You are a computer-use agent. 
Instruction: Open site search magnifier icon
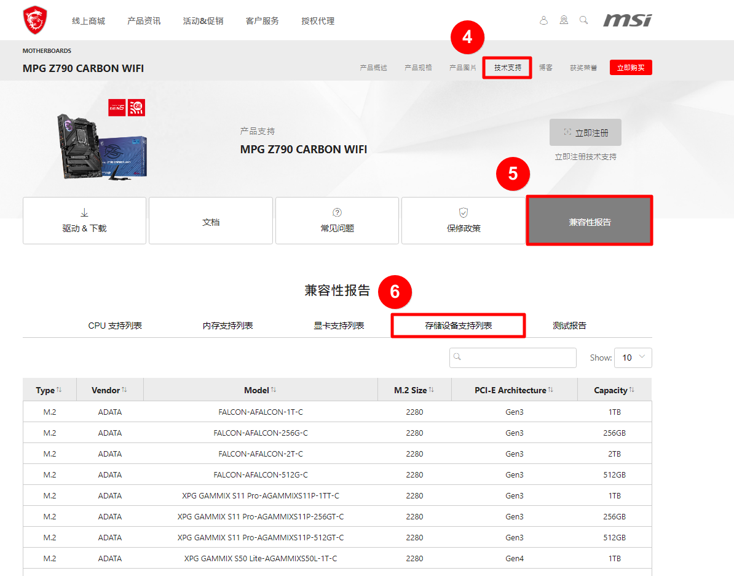tap(584, 20)
